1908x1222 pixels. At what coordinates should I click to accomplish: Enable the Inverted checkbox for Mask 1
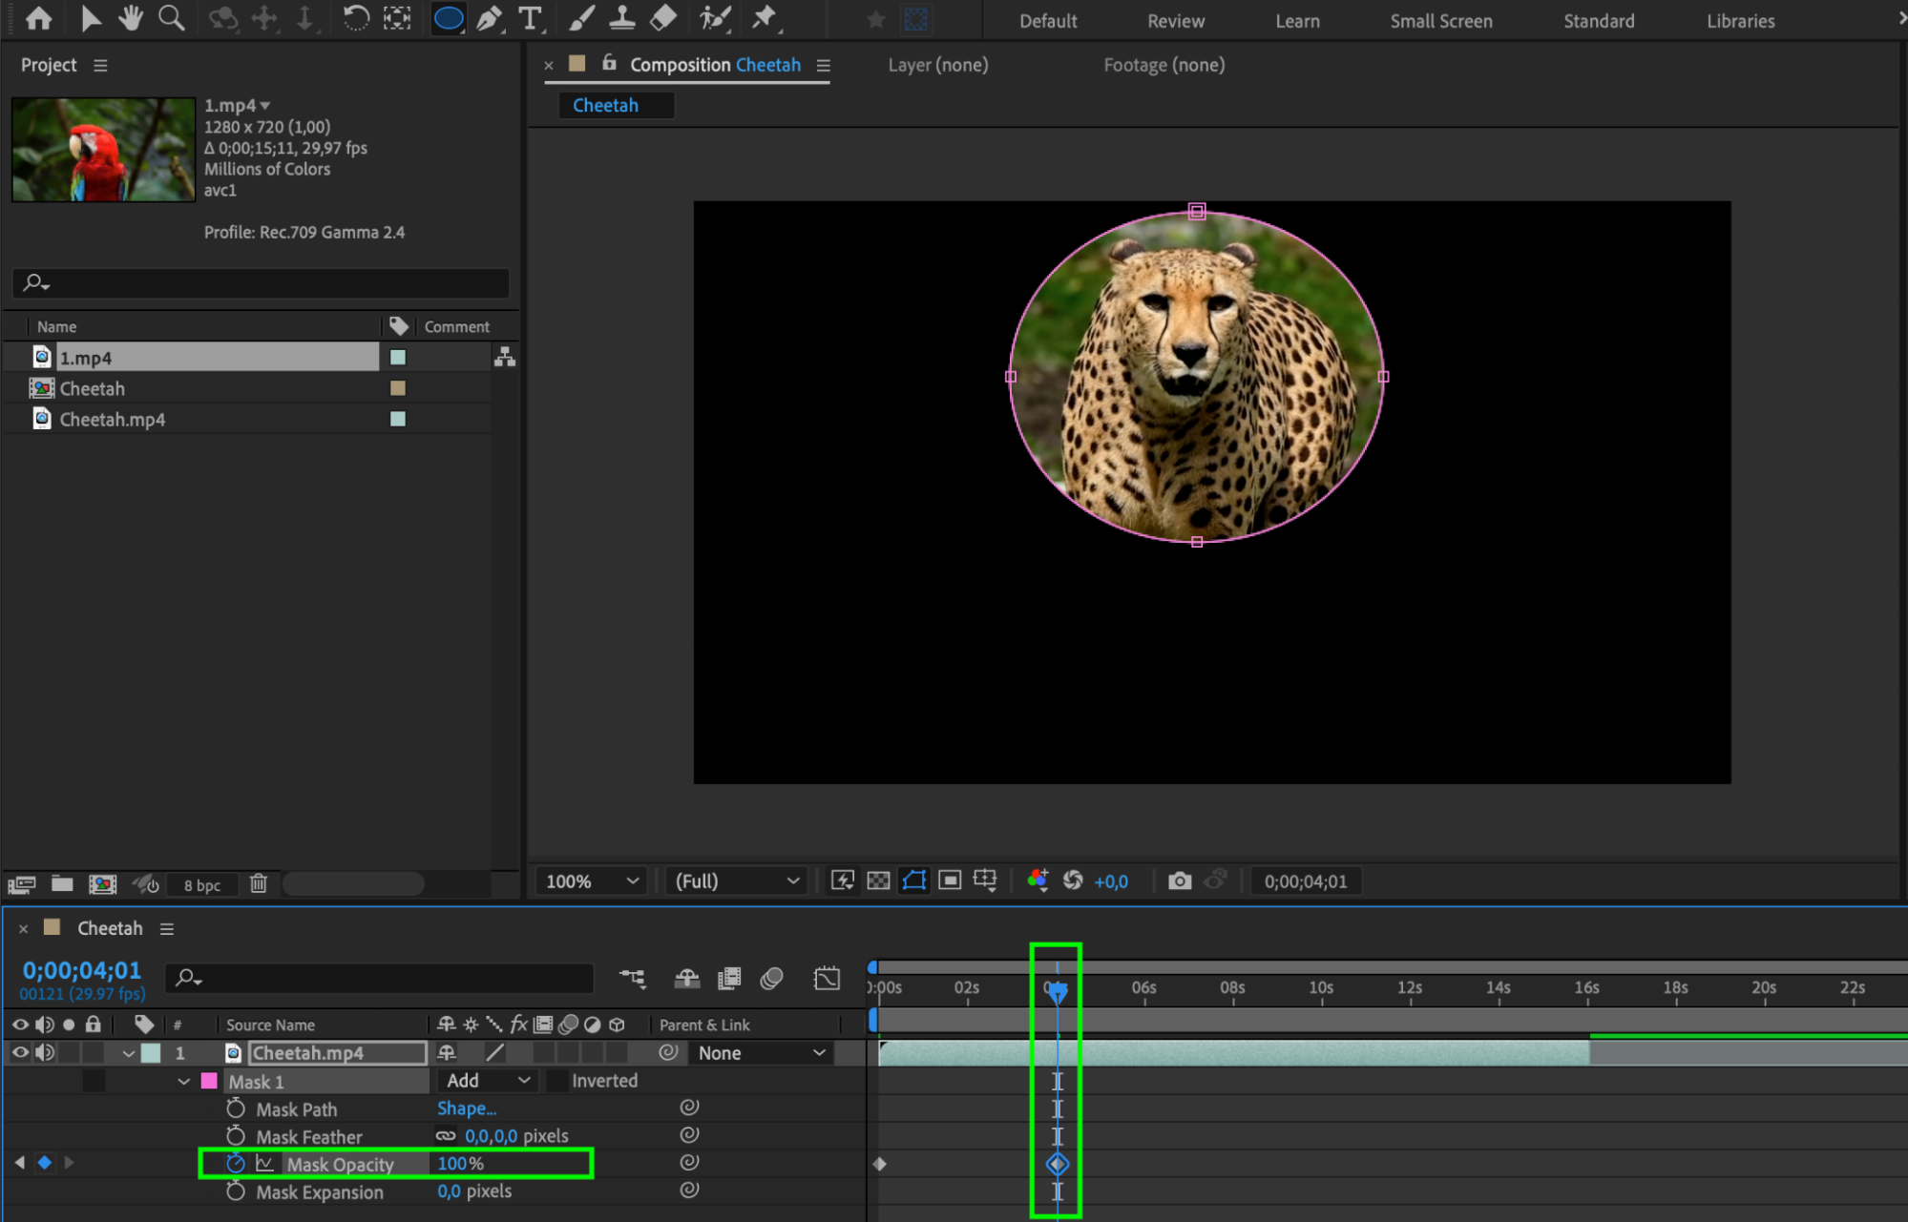click(556, 1081)
